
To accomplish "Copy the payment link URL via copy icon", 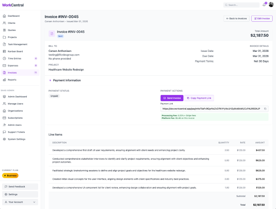I will pyautogui.click(x=265, y=109).
